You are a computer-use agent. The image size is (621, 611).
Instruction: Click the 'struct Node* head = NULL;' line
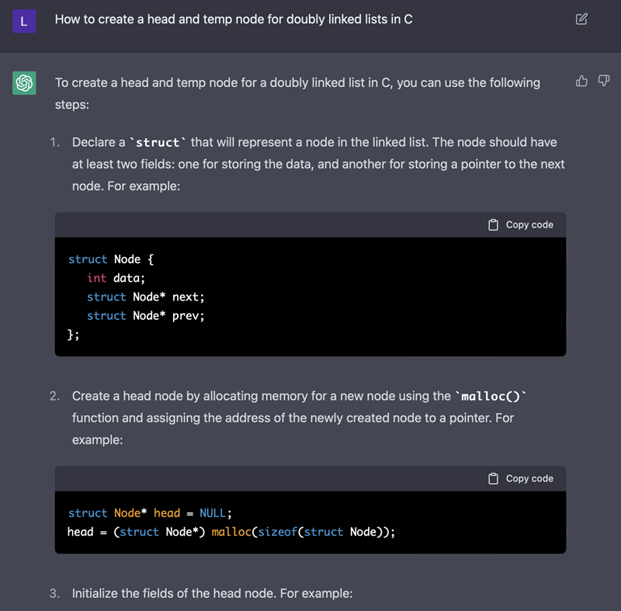click(x=150, y=513)
